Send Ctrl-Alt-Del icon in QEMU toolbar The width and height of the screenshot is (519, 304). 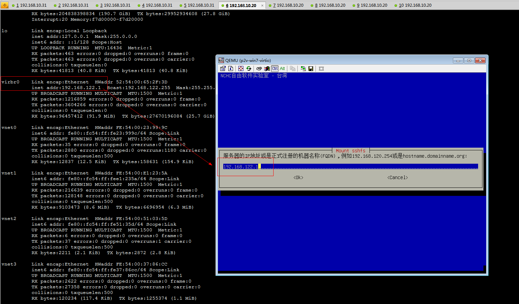point(259,69)
